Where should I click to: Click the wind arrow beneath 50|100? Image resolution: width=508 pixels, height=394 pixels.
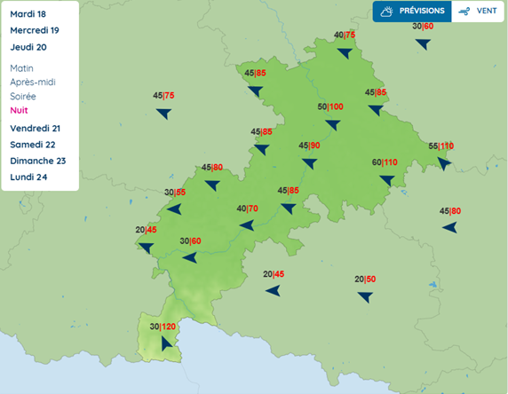tap(333, 125)
